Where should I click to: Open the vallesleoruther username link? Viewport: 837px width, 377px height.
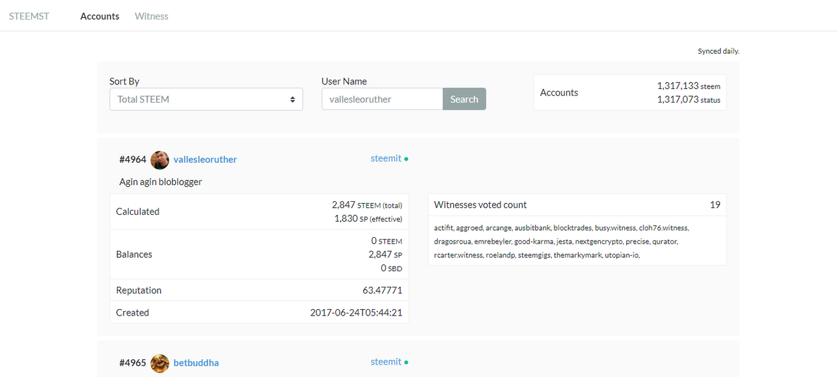click(205, 159)
